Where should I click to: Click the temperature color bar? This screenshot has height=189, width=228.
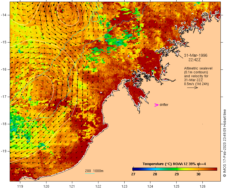[x=175, y=169]
